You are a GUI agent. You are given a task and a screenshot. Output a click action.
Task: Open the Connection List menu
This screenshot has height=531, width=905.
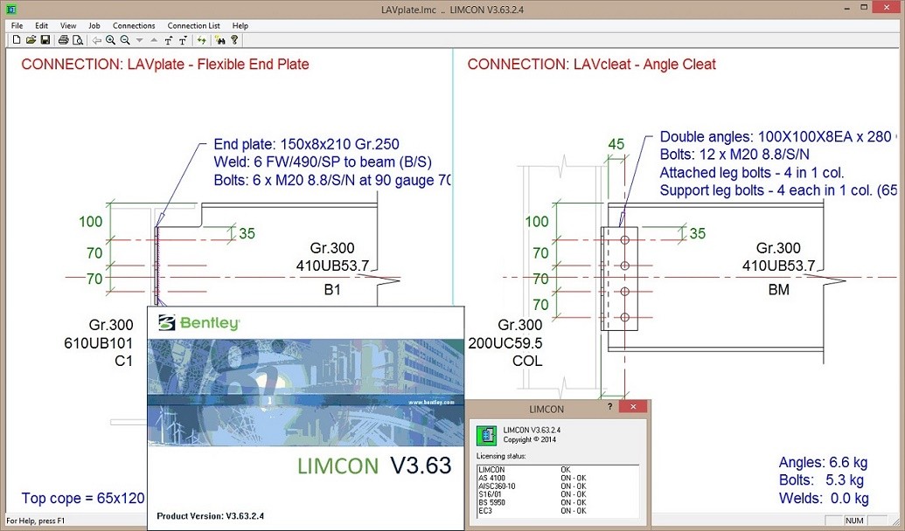point(194,25)
